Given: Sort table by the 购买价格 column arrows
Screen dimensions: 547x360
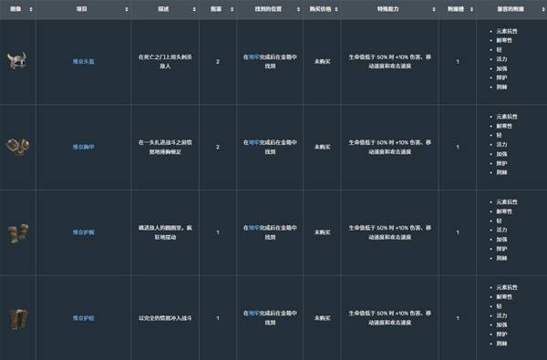Looking at the screenshot, I should [336, 9].
